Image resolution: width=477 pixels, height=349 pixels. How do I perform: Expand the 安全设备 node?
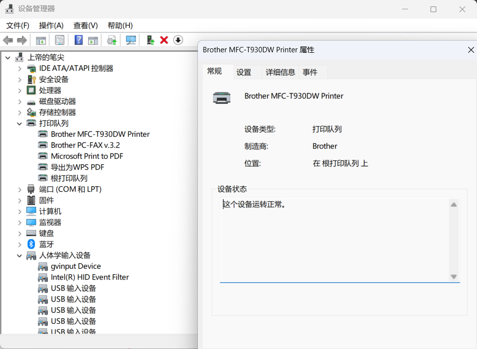pos(20,80)
